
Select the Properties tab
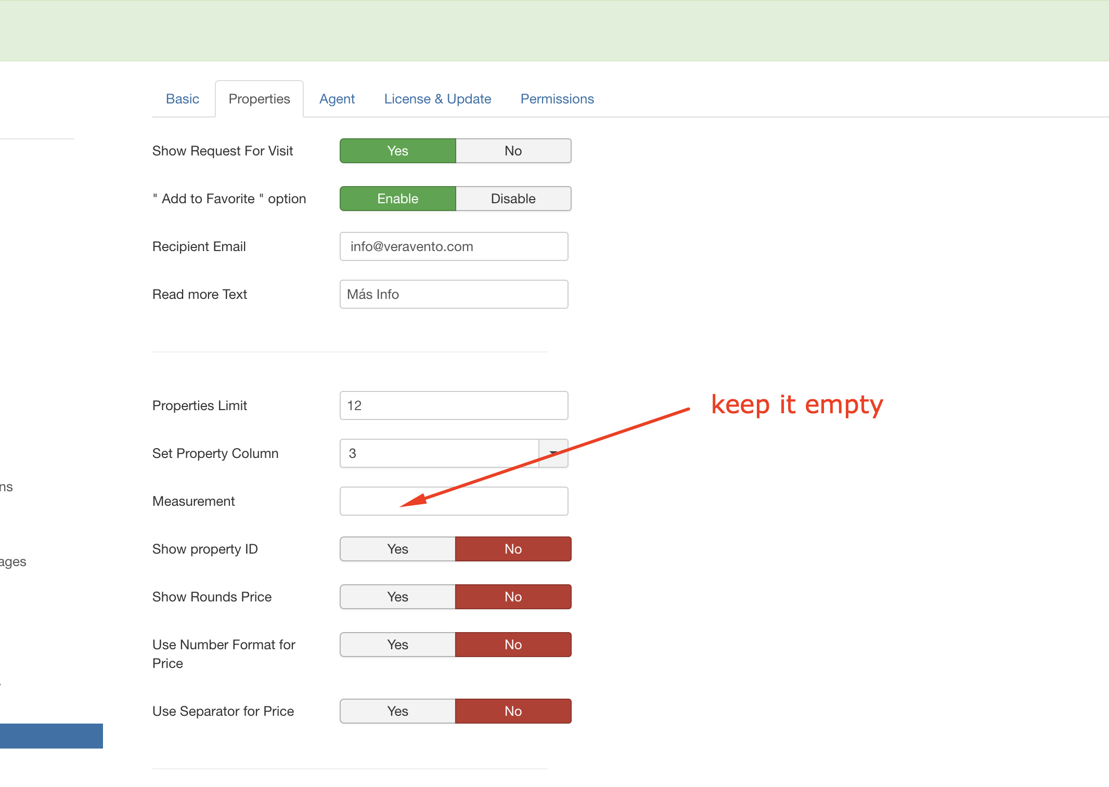click(259, 99)
